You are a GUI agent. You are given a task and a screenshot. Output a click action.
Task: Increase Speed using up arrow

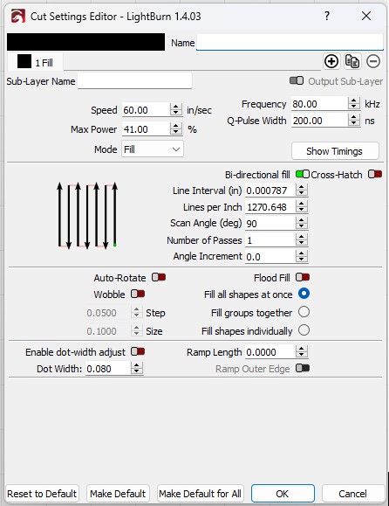coord(176,107)
